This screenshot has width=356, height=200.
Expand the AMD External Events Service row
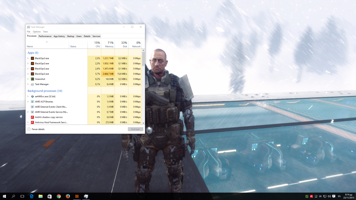[x=28, y=112]
